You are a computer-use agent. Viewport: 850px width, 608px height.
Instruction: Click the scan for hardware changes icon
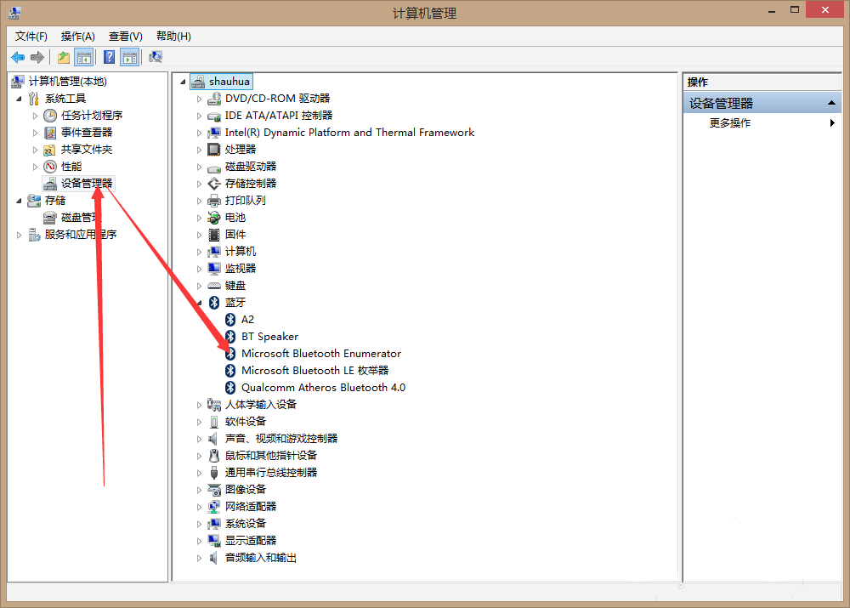(156, 57)
